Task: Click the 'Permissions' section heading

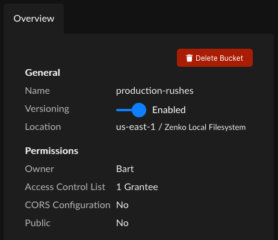Action: coord(52,151)
